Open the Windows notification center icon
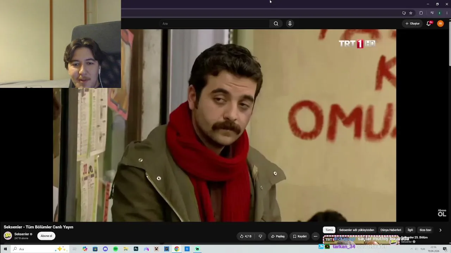 [445, 249]
